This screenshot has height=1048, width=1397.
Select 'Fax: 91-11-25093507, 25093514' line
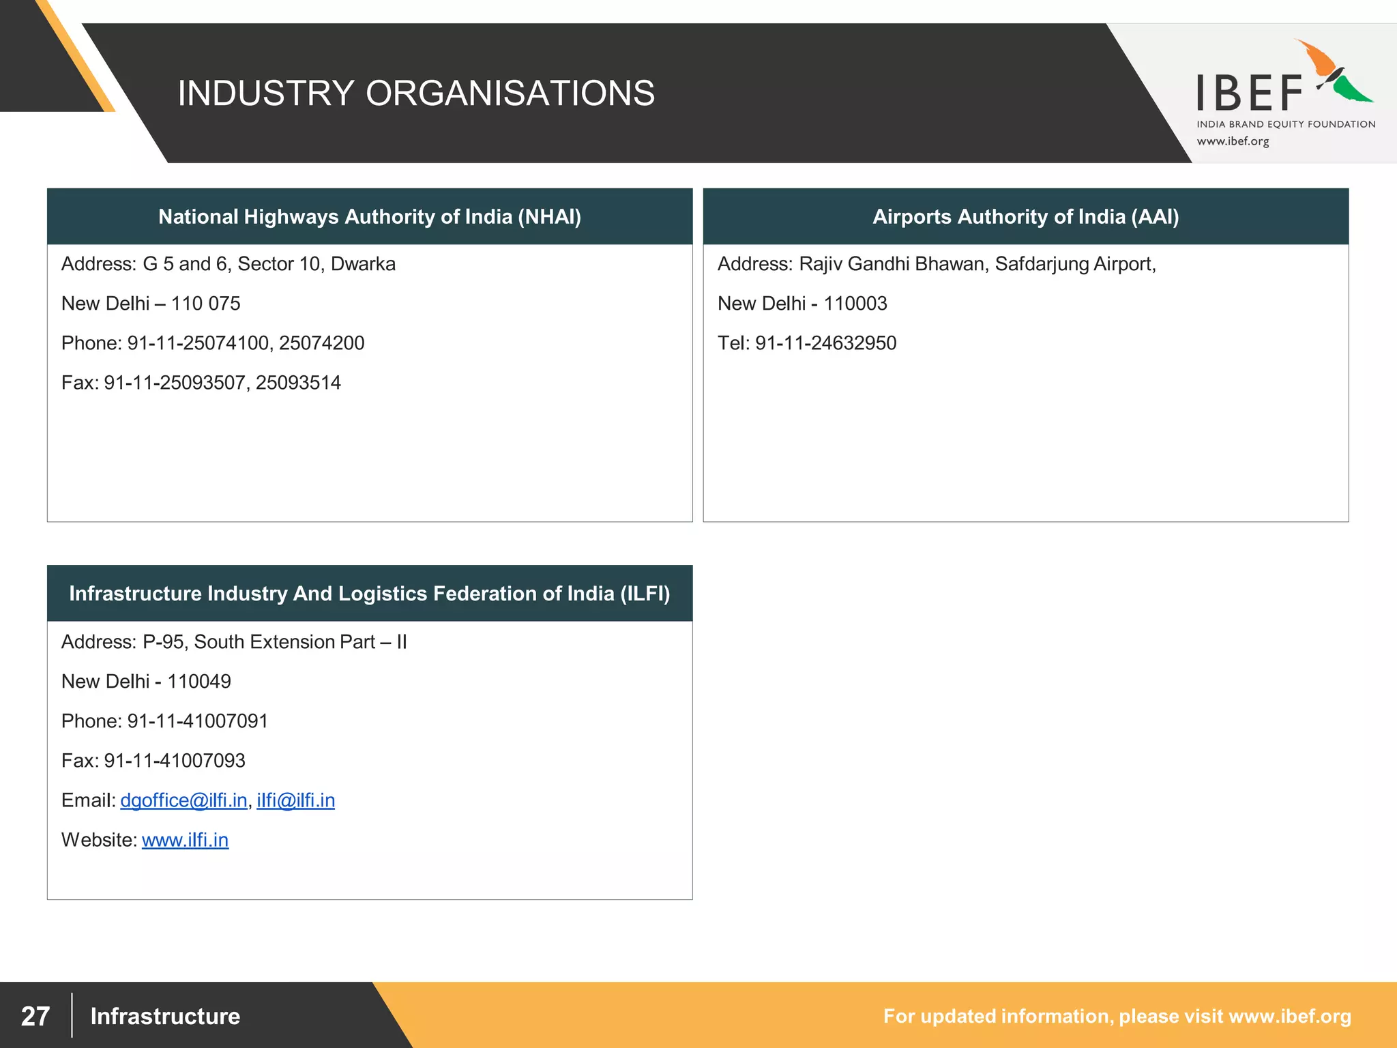201,383
